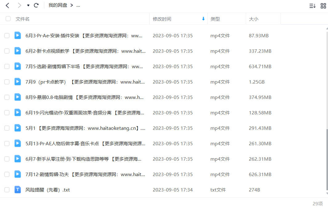The height and width of the screenshot is (210, 328).
Task: Click the 1.25GB size value
Action: [x=257, y=82]
